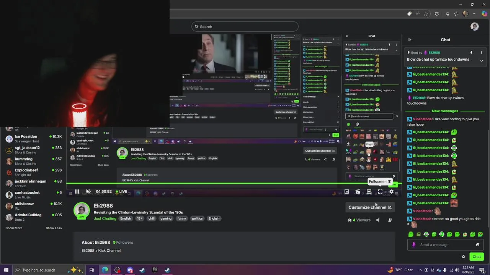Toggle mini player mode in player

click(x=346, y=192)
